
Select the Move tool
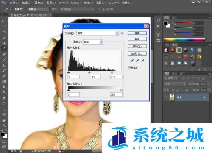4,21
